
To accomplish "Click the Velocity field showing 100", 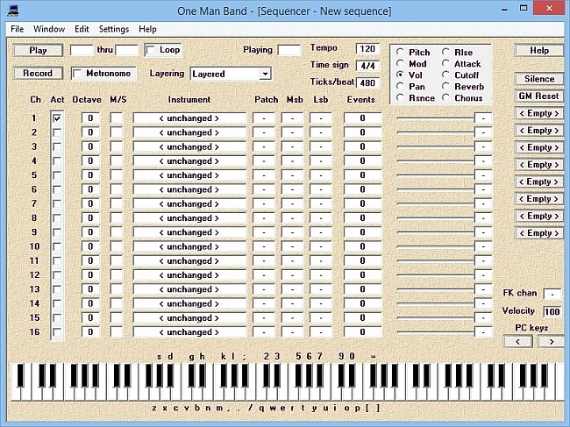I will point(552,311).
